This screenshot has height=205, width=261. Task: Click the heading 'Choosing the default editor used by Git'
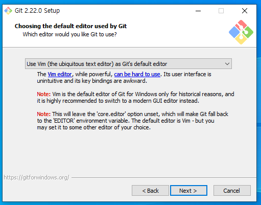click(x=70, y=26)
